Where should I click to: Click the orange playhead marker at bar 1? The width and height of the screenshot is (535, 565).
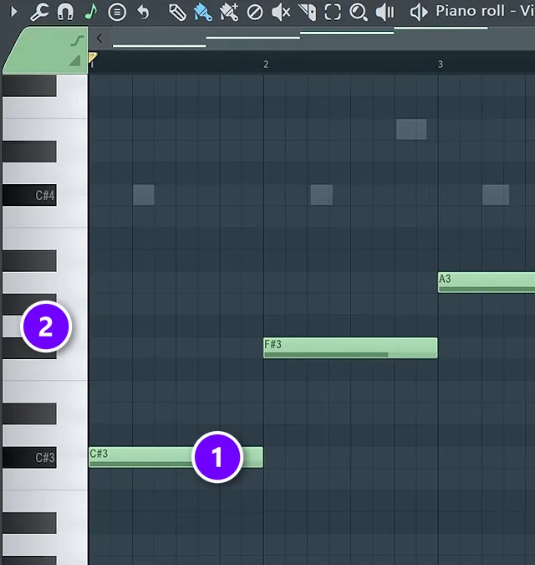click(x=93, y=58)
